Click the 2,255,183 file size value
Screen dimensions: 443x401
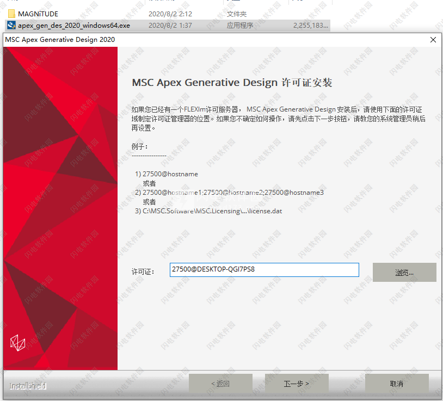coord(311,26)
